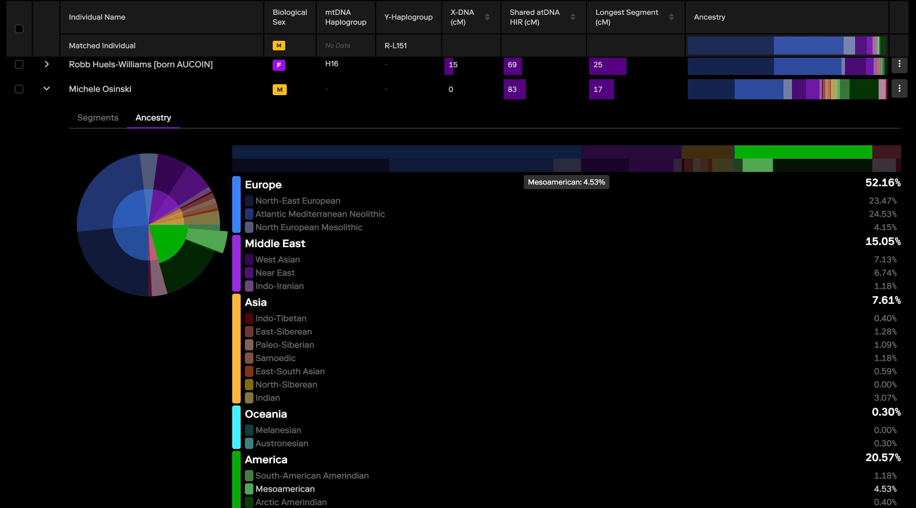Sort by Longest Segment column
This screenshot has height=508, width=916.
tap(671, 17)
